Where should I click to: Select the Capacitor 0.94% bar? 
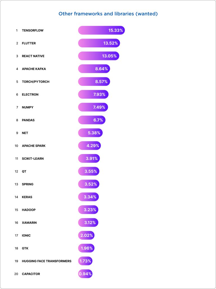click(85, 274)
